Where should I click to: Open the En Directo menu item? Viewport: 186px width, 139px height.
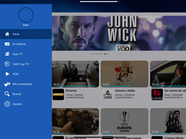pyautogui.click(x=26, y=44)
